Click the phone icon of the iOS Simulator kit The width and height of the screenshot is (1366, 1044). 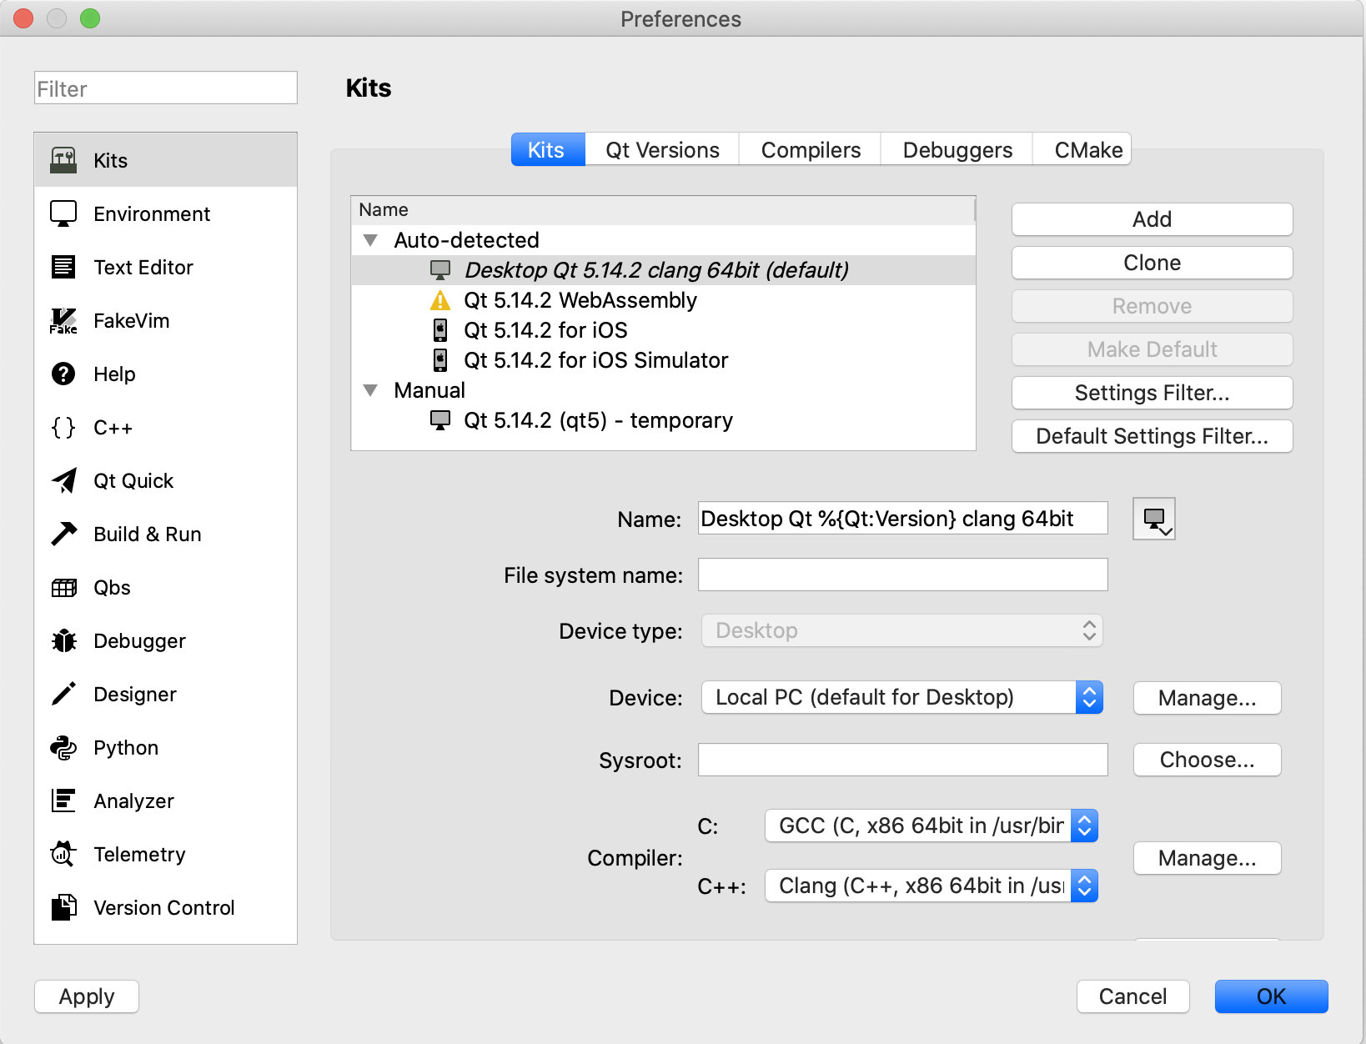pos(439,360)
